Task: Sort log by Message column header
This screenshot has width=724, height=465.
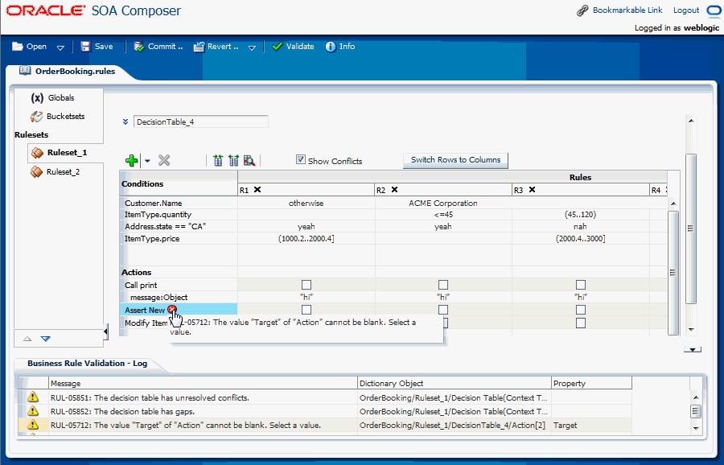Action: 204,383
